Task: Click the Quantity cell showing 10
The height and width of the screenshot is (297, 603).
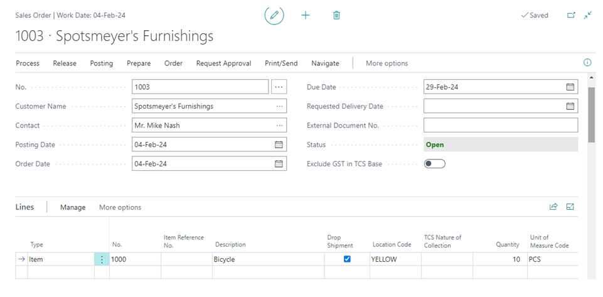Action: tap(500, 259)
